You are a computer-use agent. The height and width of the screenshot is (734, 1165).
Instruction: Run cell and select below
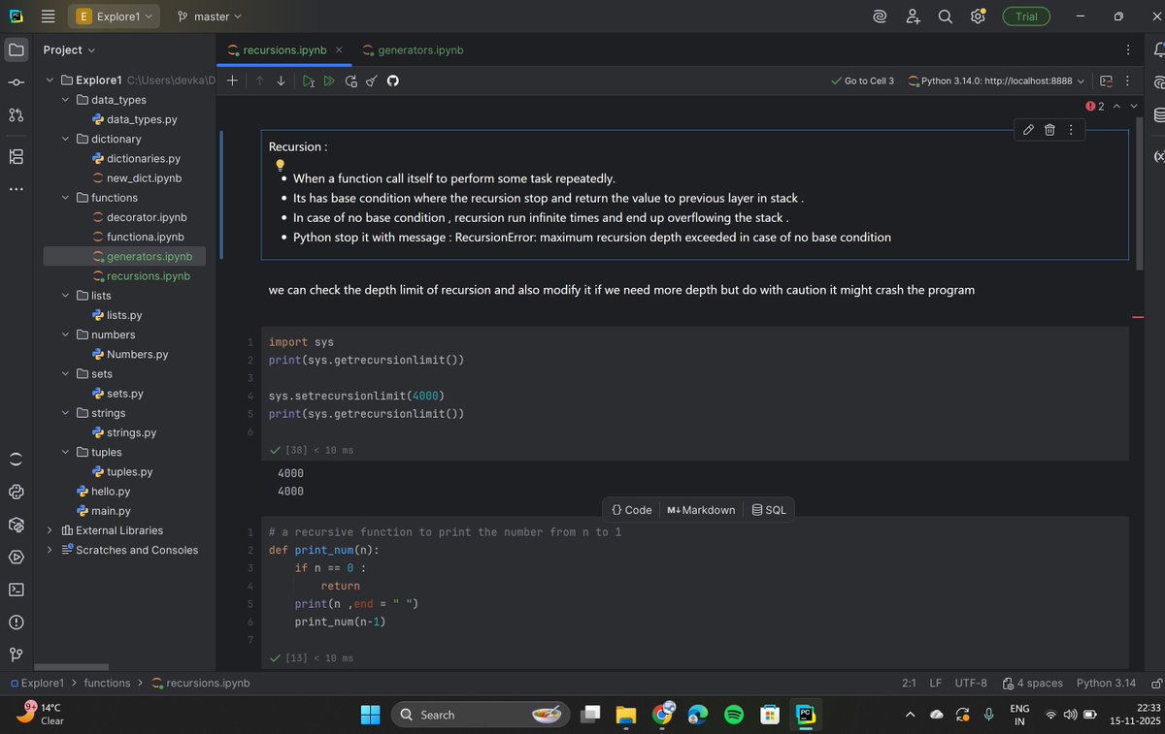308,80
